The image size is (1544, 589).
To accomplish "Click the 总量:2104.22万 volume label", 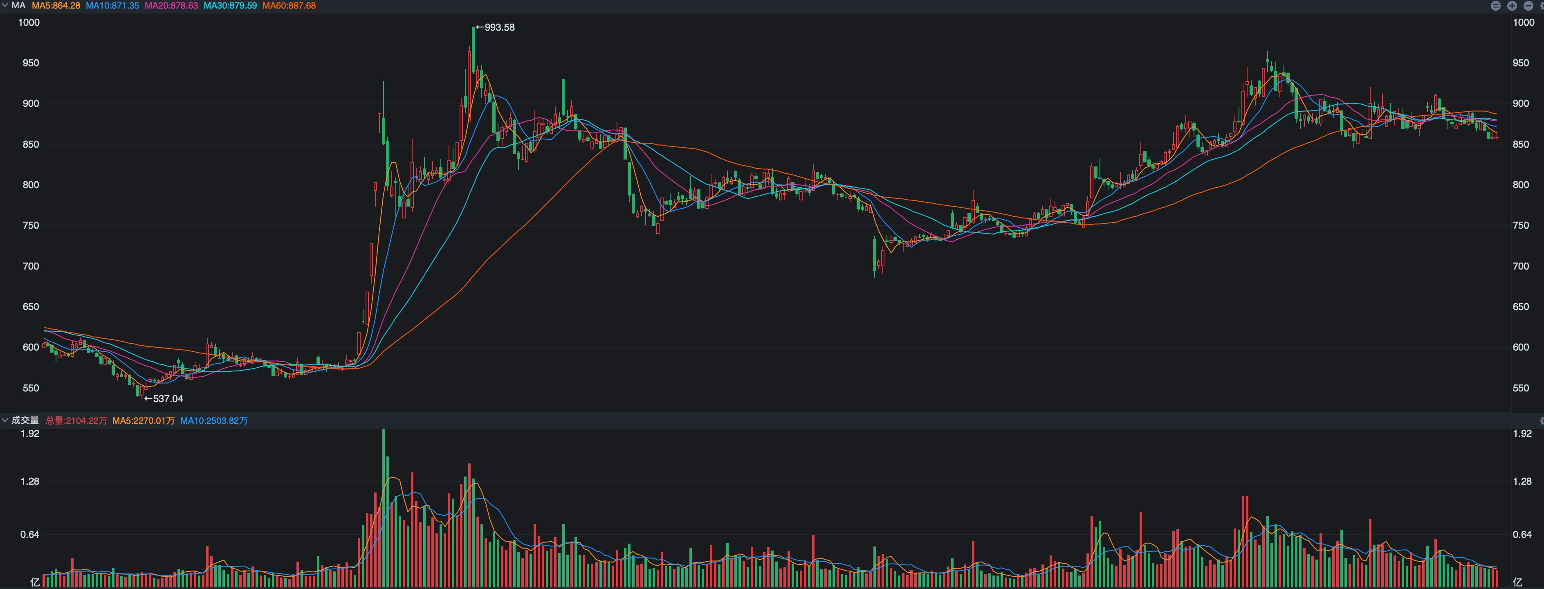I will pos(76,420).
